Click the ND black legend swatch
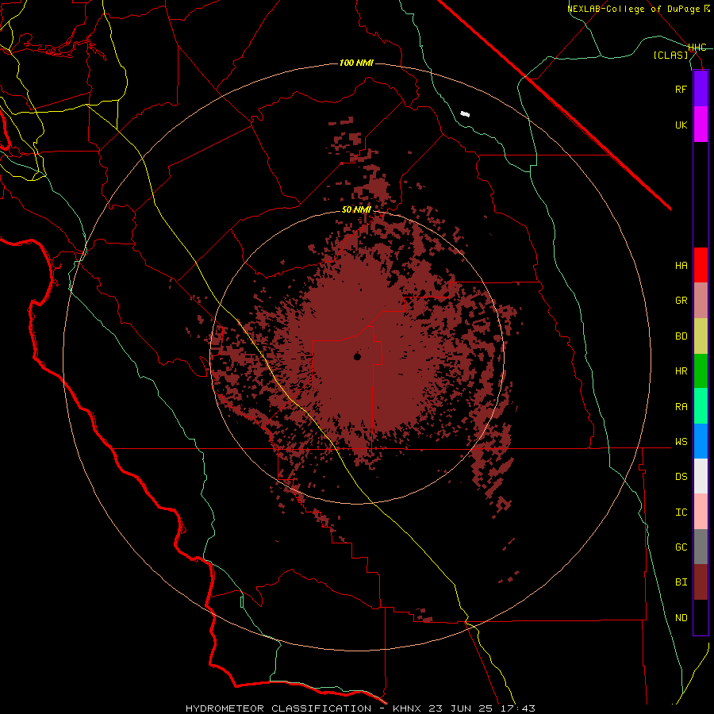 point(701,617)
